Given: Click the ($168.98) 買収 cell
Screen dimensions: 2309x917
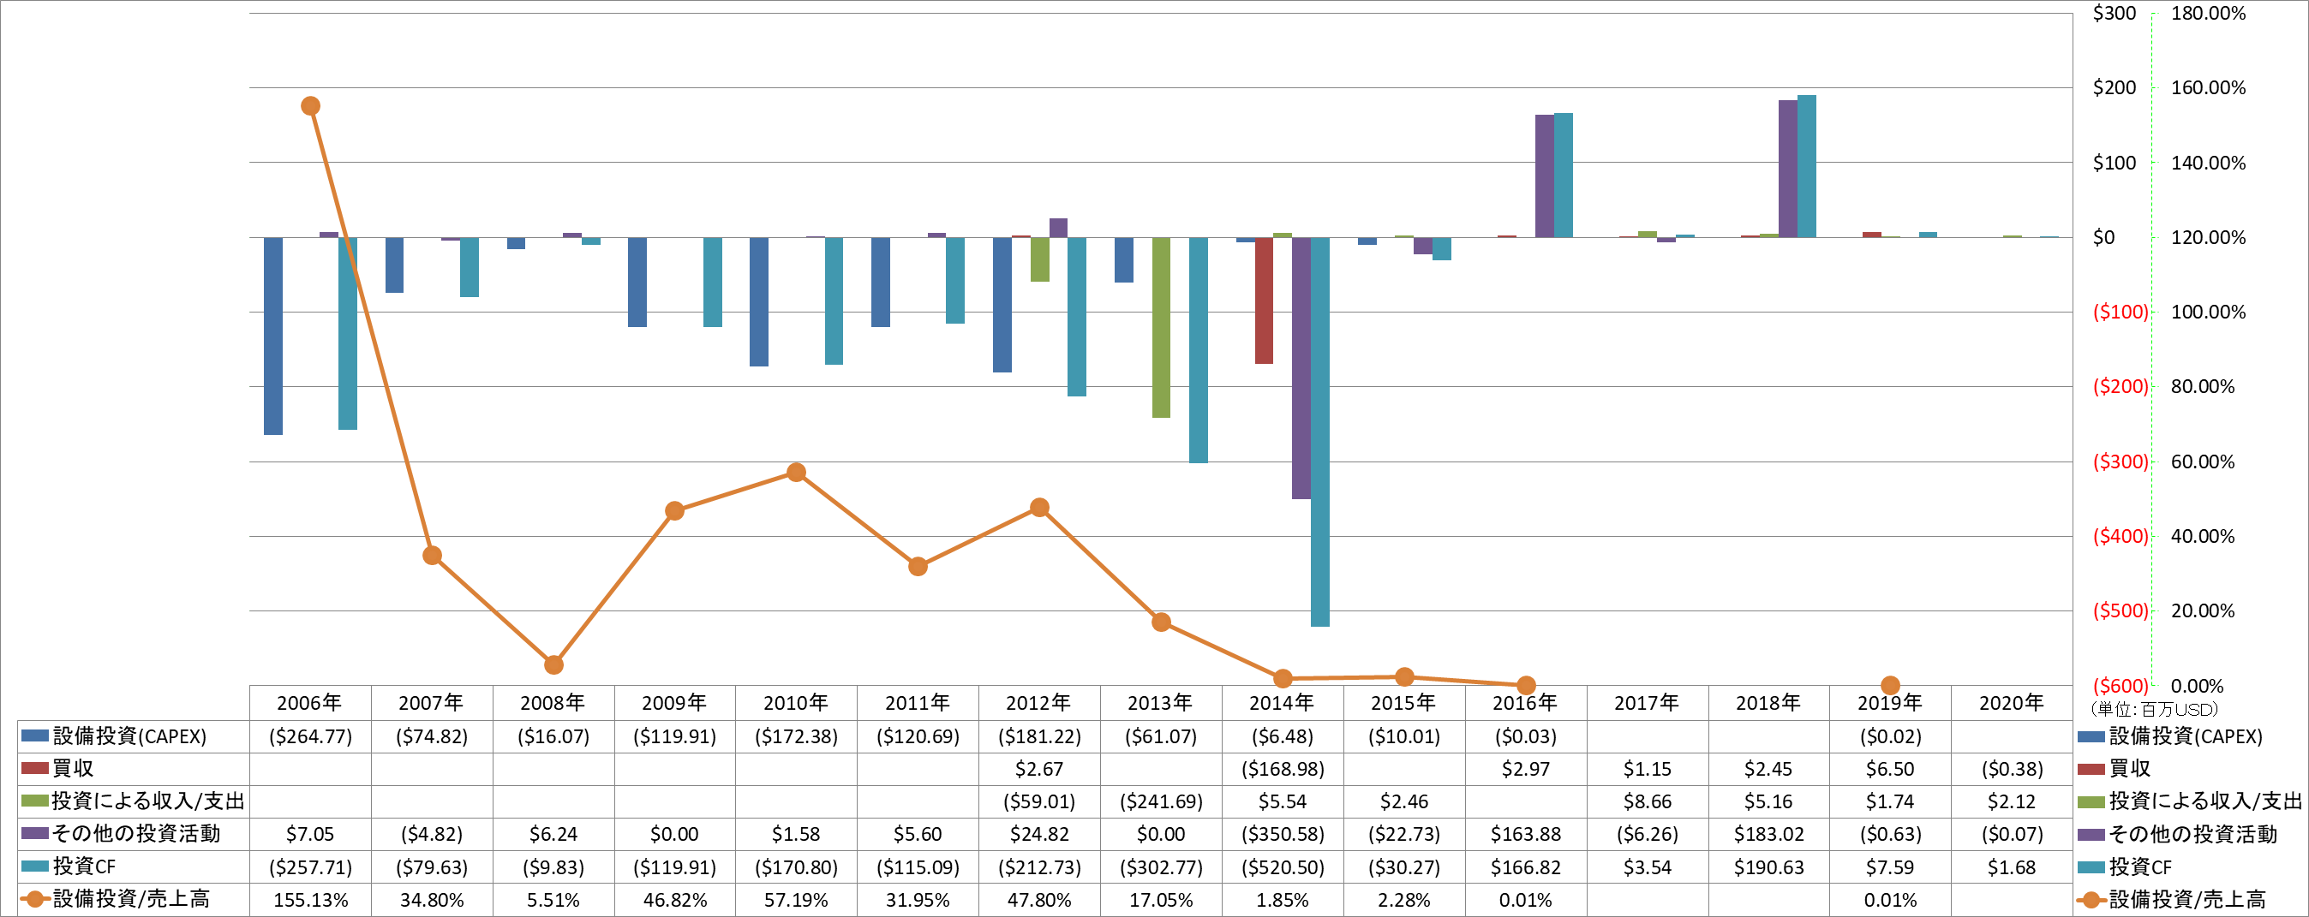Looking at the screenshot, I should (1283, 768).
